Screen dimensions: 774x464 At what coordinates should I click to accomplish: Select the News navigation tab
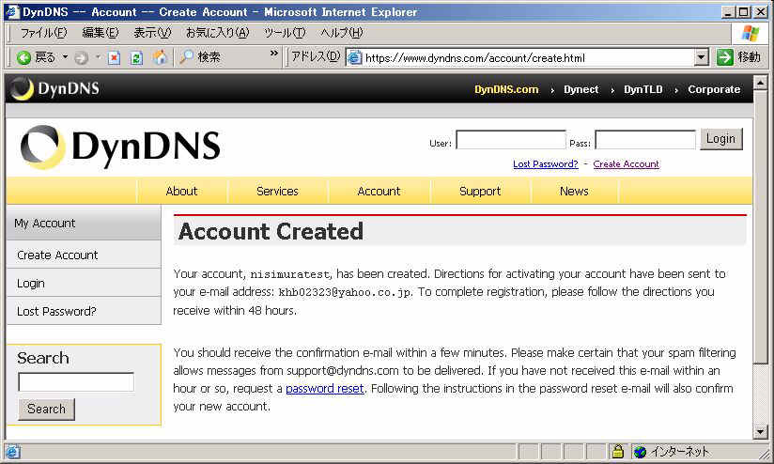click(574, 191)
